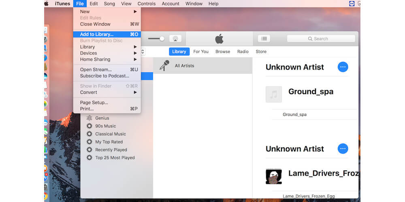This screenshot has width=405, height=202.
Task: Open the Help menu
Action: [213, 4]
